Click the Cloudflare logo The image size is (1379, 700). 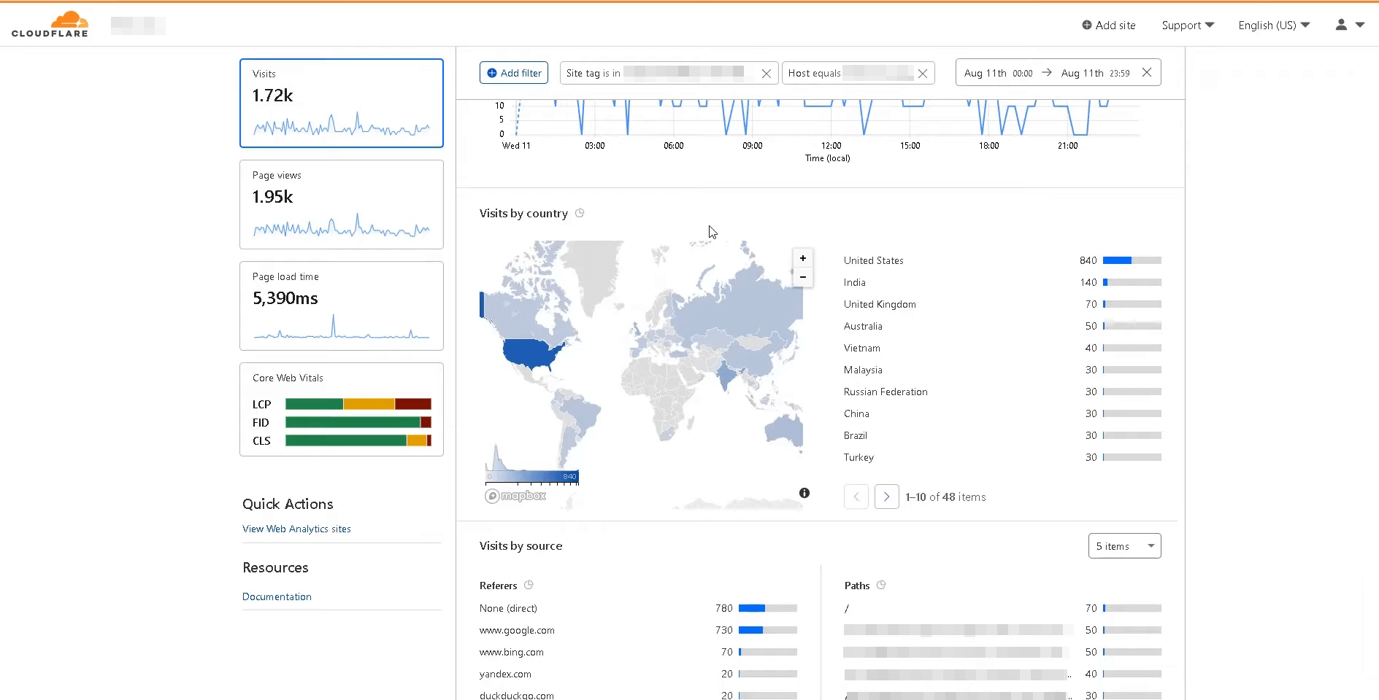point(50,24)
